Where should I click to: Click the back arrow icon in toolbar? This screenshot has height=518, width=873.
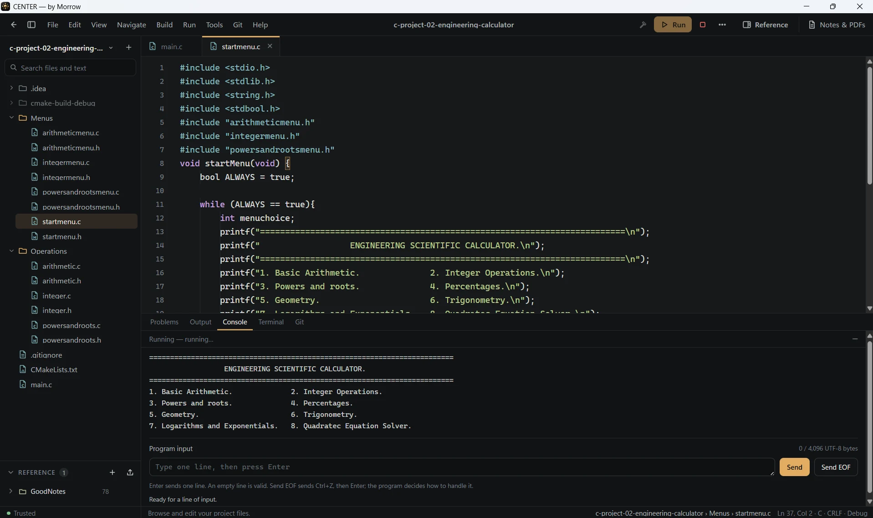[x=14, y=25]
